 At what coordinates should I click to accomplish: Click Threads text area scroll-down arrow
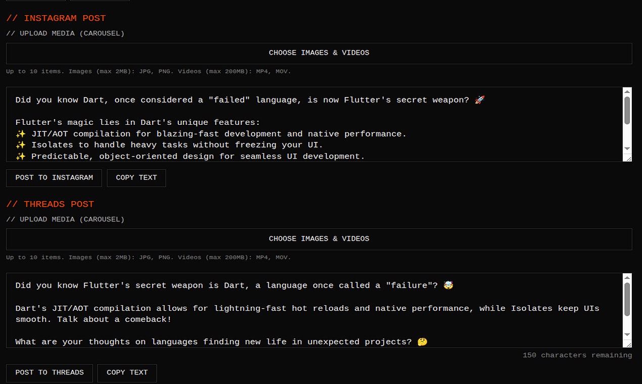(627, 334)
